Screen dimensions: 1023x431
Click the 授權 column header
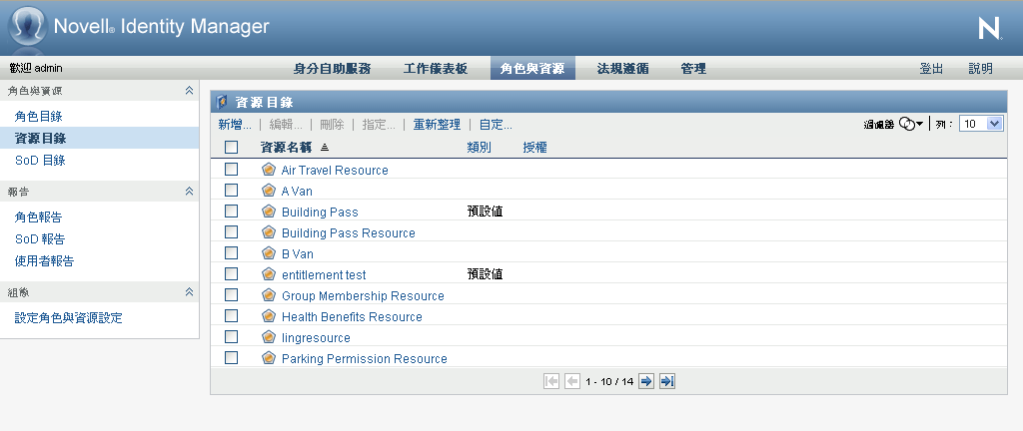(x=535, y=148)
